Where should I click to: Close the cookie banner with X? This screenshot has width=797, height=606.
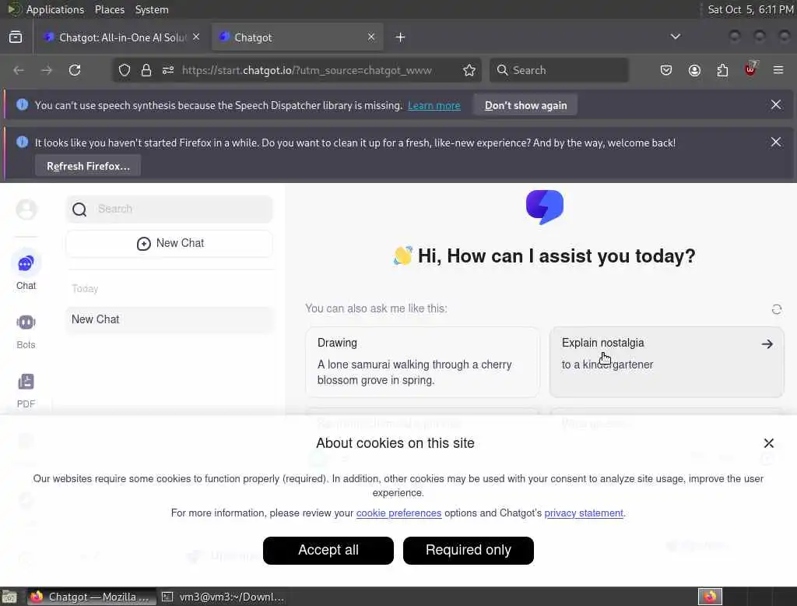click(768, 443)
